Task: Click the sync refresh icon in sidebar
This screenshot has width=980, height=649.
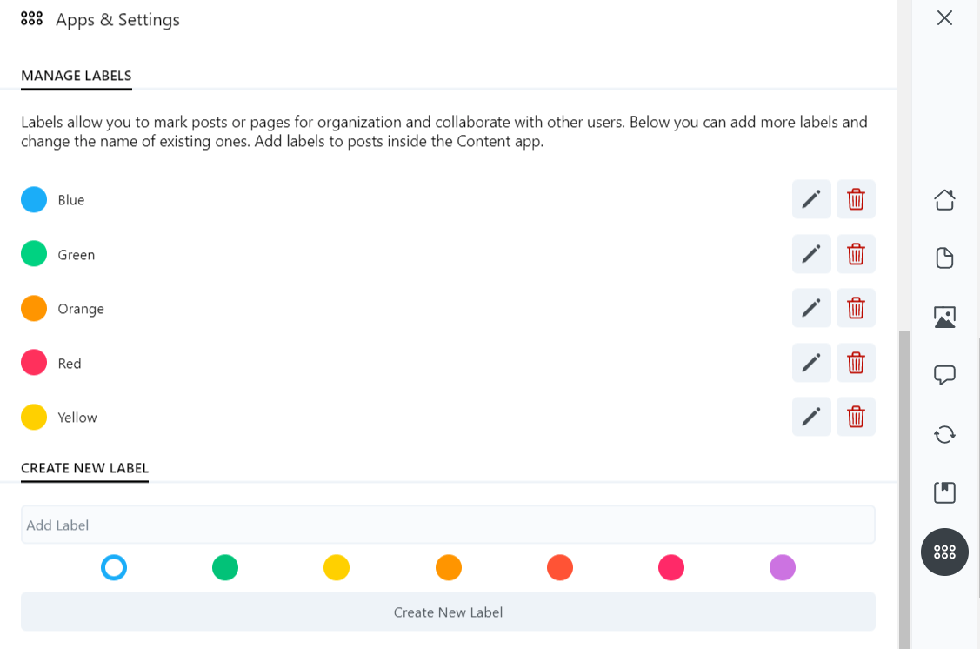Action: [x=944, y=434]
